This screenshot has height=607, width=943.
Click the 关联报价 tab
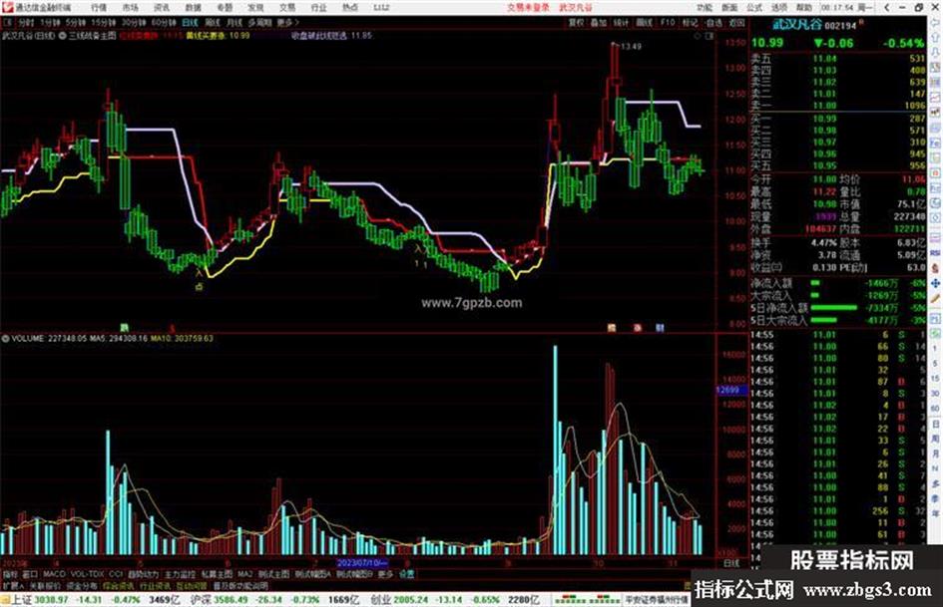45,585
